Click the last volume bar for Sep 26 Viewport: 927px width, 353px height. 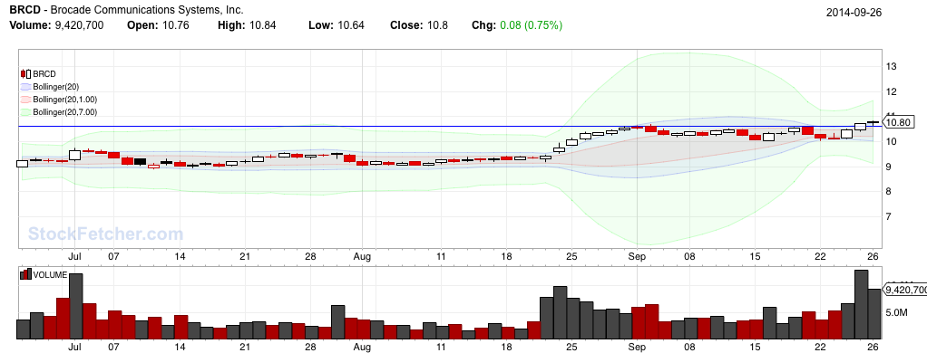click(873, 314)
